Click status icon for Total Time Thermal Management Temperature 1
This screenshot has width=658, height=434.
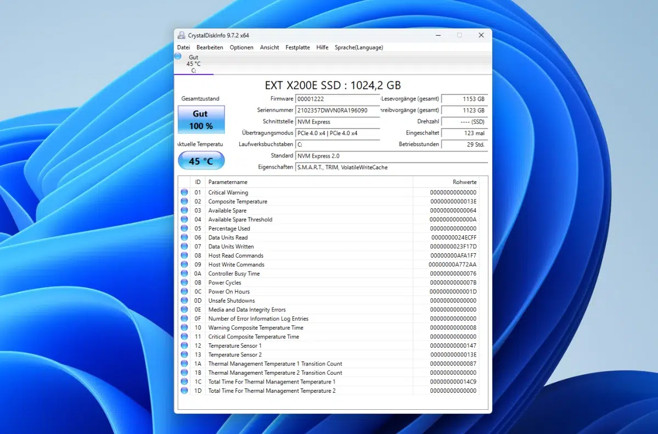184,382
